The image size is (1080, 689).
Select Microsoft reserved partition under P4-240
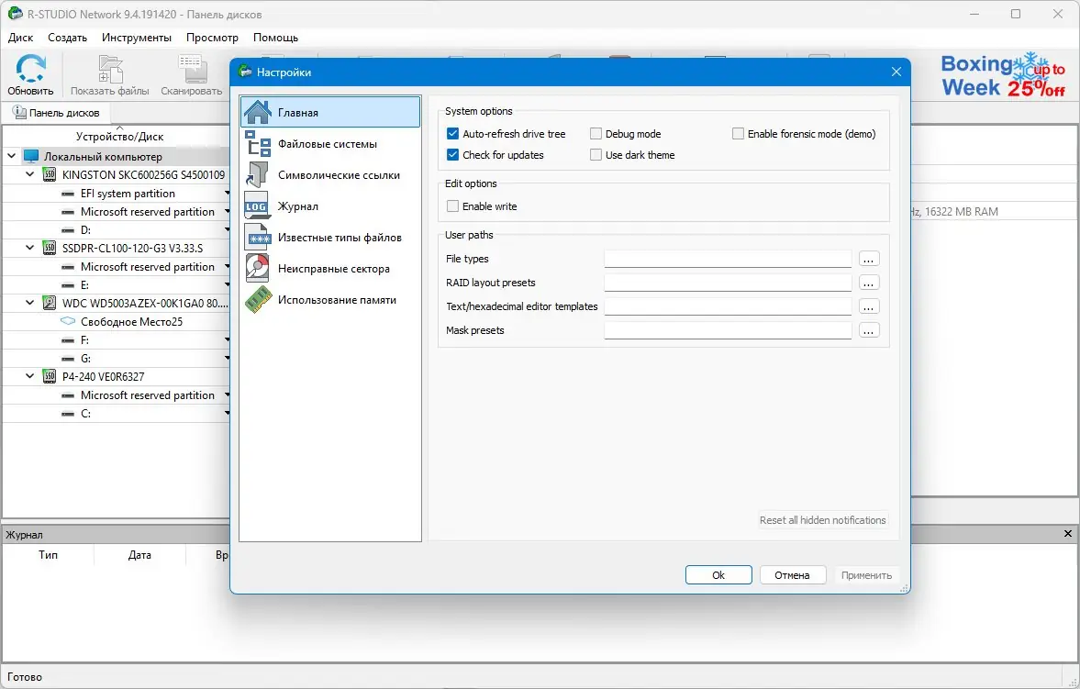[117, 395]
